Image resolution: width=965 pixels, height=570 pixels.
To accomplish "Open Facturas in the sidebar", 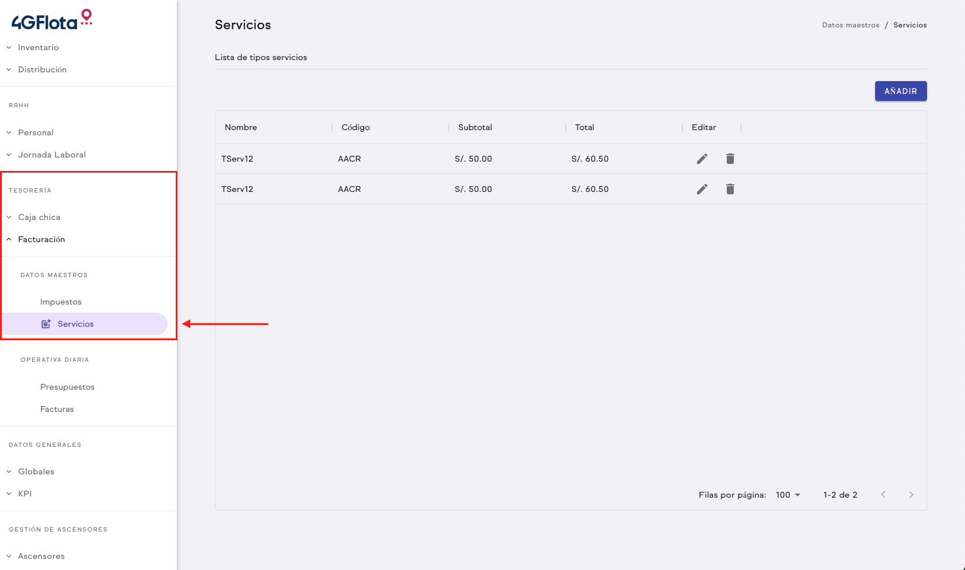I will [57, 409].
